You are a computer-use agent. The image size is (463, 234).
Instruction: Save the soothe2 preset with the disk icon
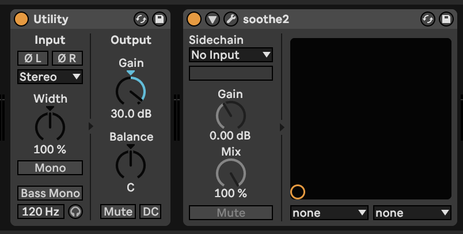point(446,20)
